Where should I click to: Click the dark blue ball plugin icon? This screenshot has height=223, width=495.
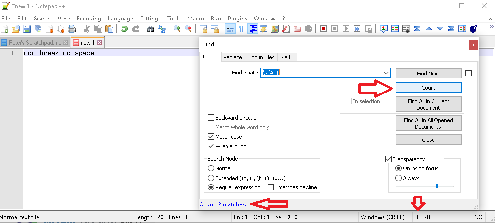[473, 29]
